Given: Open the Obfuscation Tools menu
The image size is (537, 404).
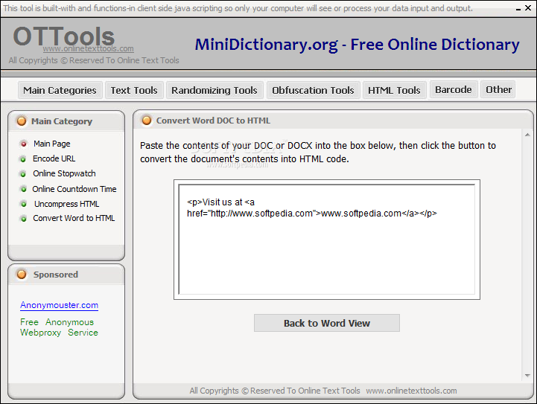Looking at the screenshot, I should click(313, 90).
